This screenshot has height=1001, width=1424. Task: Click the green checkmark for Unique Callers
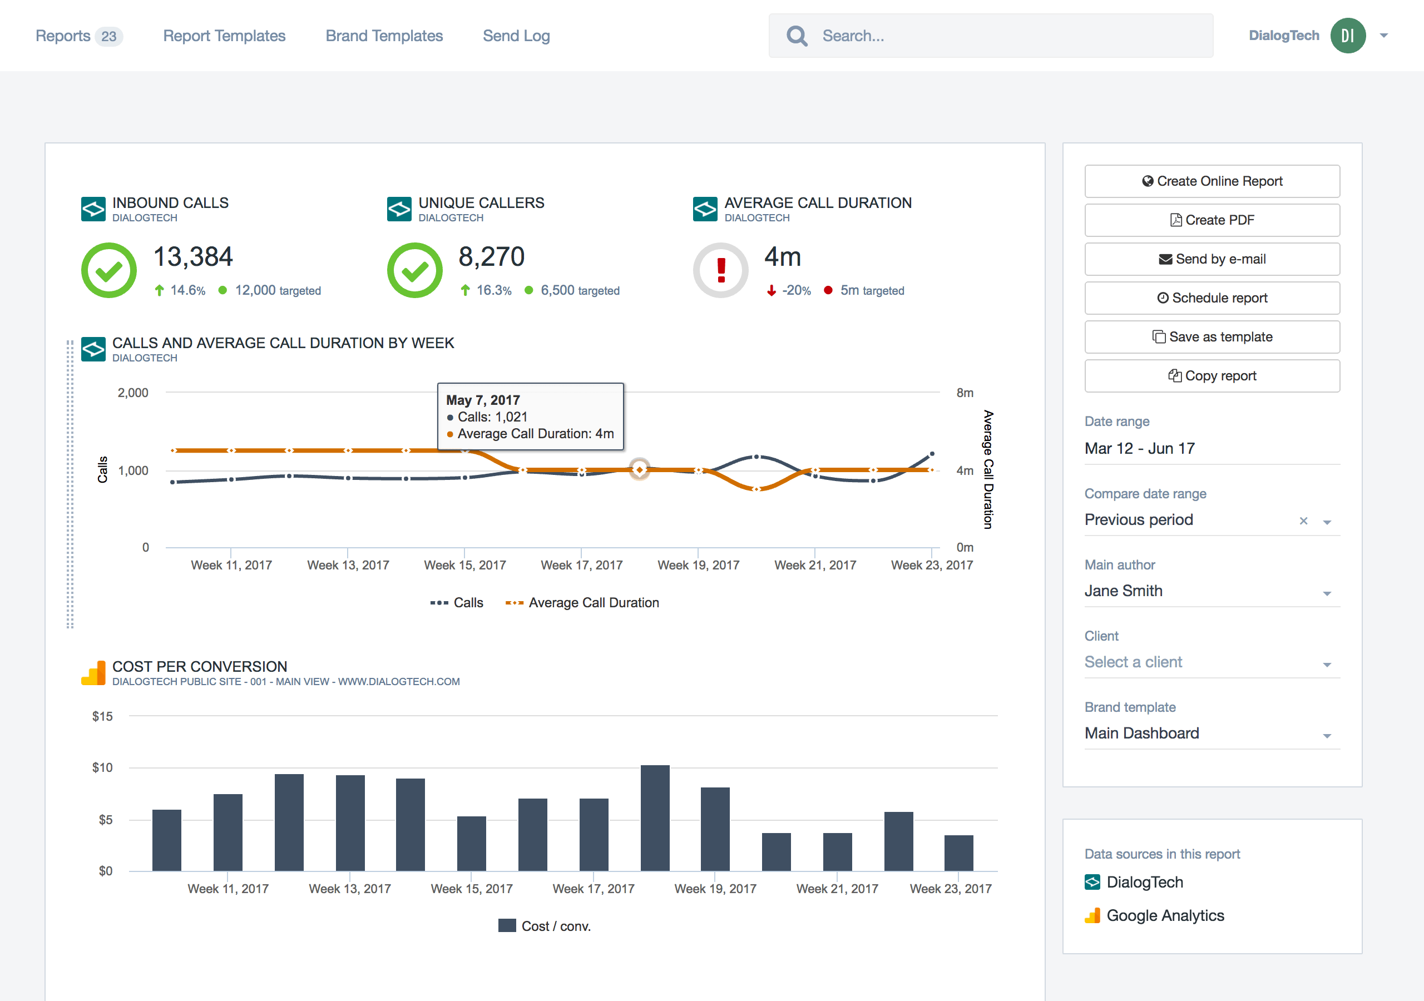[414, 270]
